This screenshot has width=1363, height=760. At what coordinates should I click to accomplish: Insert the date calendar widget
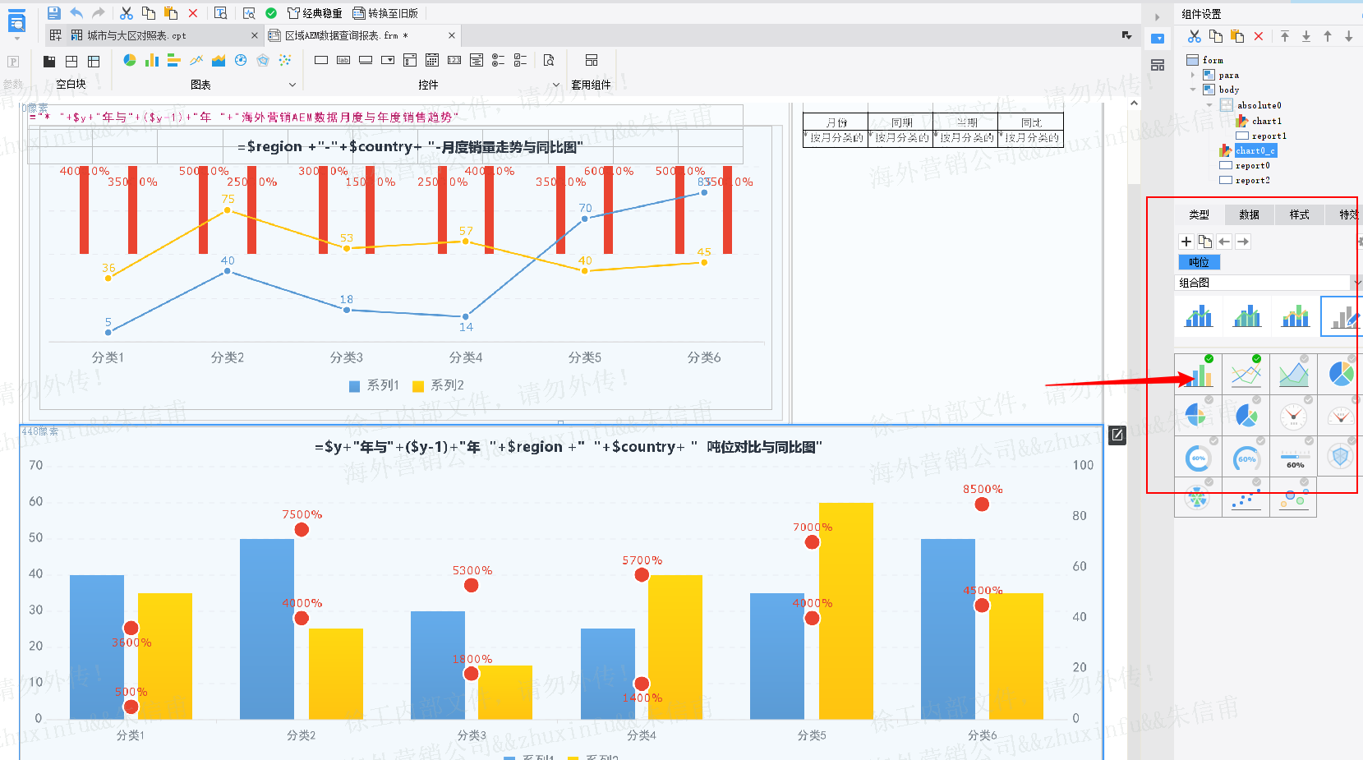pos(432,60)
